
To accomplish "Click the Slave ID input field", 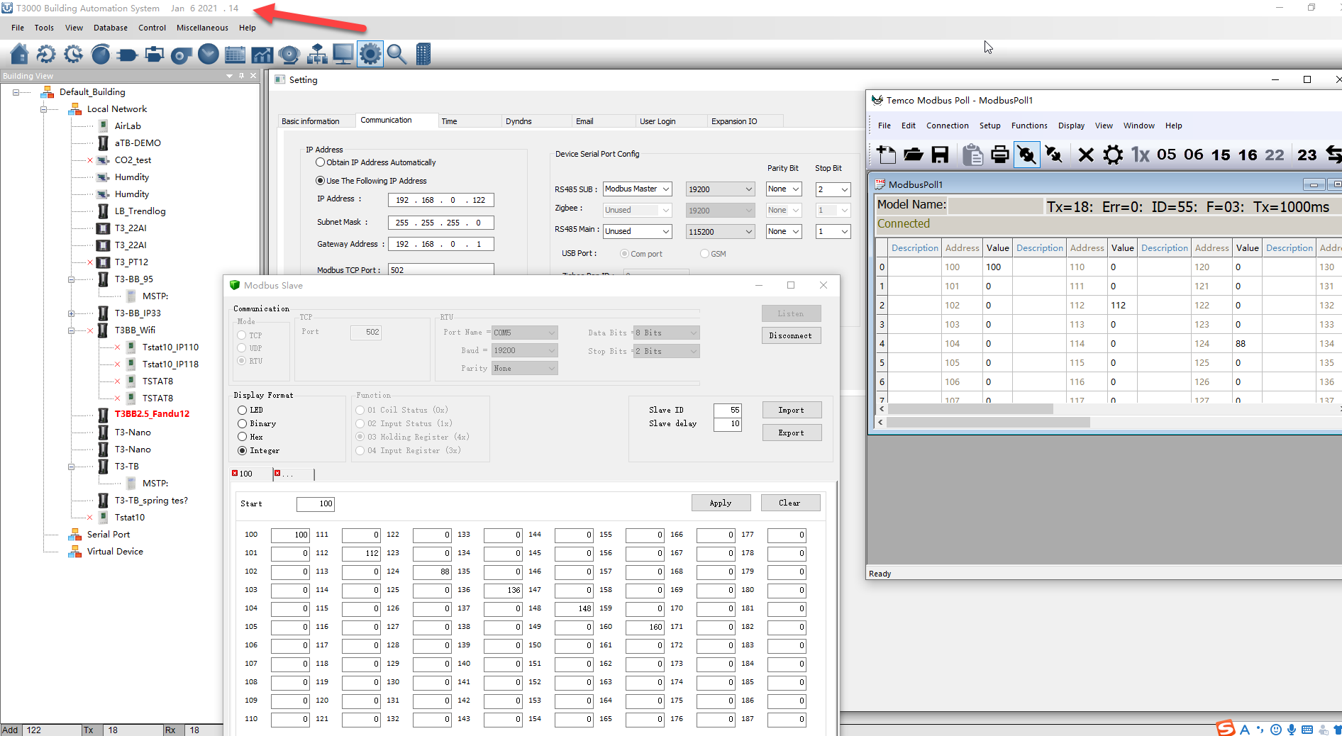I will (x=727, y=410).
